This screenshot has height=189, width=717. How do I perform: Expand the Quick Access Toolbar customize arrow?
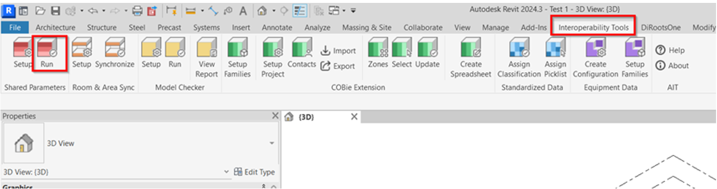coord(353,10)
